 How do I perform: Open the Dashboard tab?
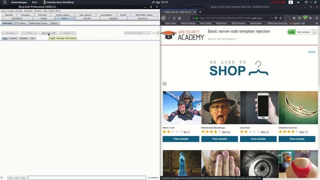tap(17, 18)
